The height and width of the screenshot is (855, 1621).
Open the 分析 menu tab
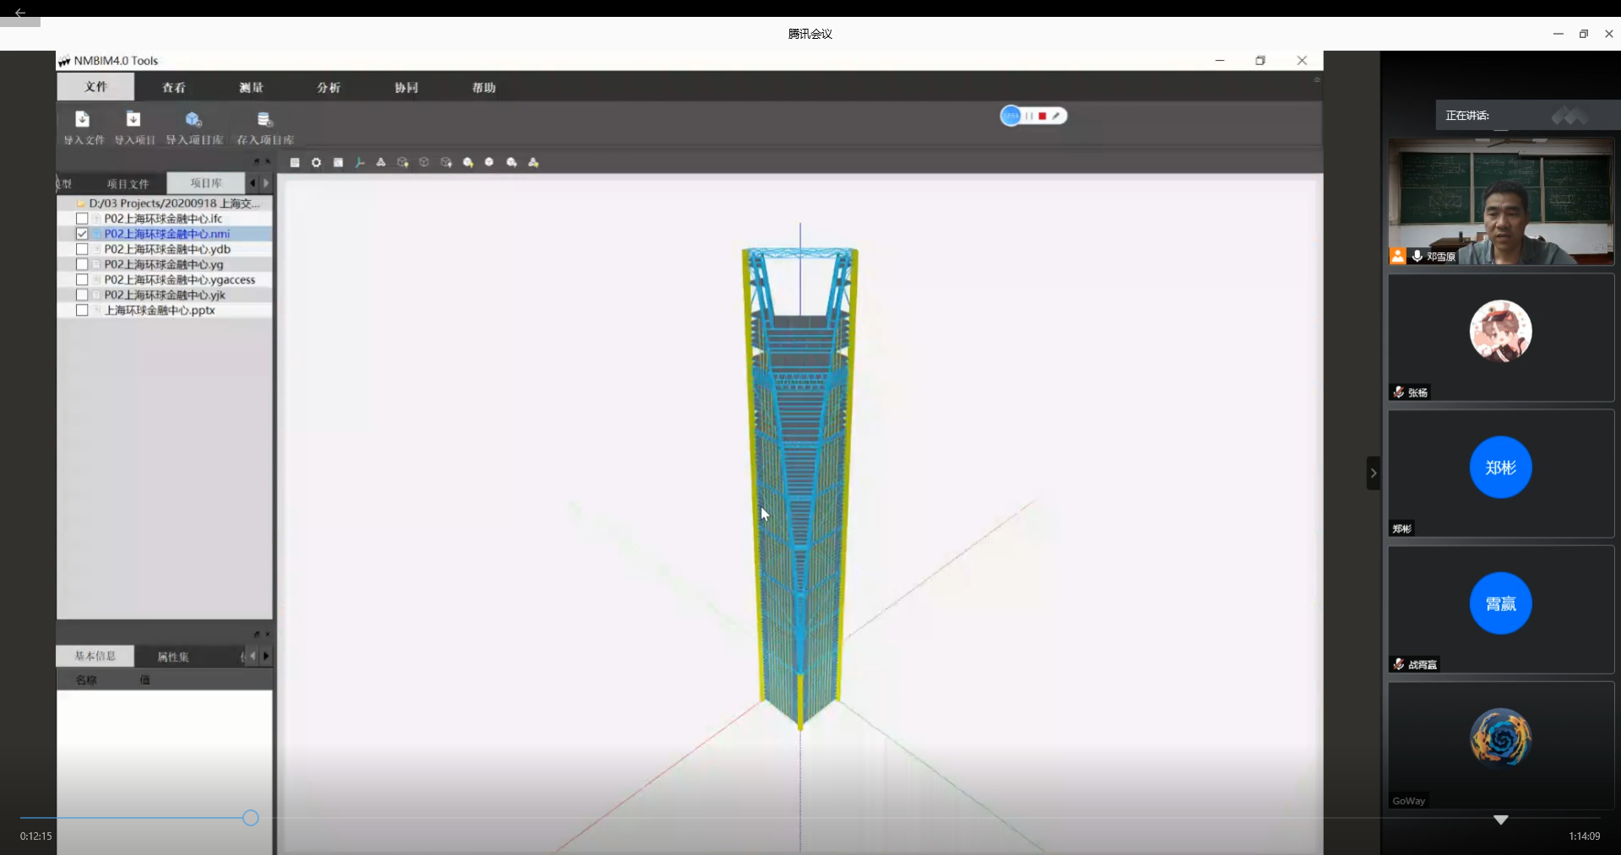pyautogui.click(x=328, y=88)
